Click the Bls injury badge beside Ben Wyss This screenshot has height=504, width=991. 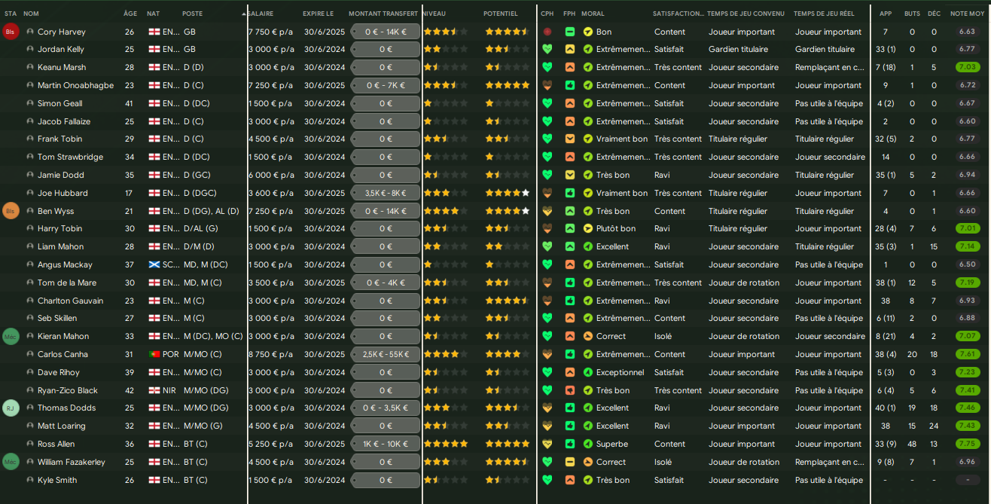[x=11, y=211]
